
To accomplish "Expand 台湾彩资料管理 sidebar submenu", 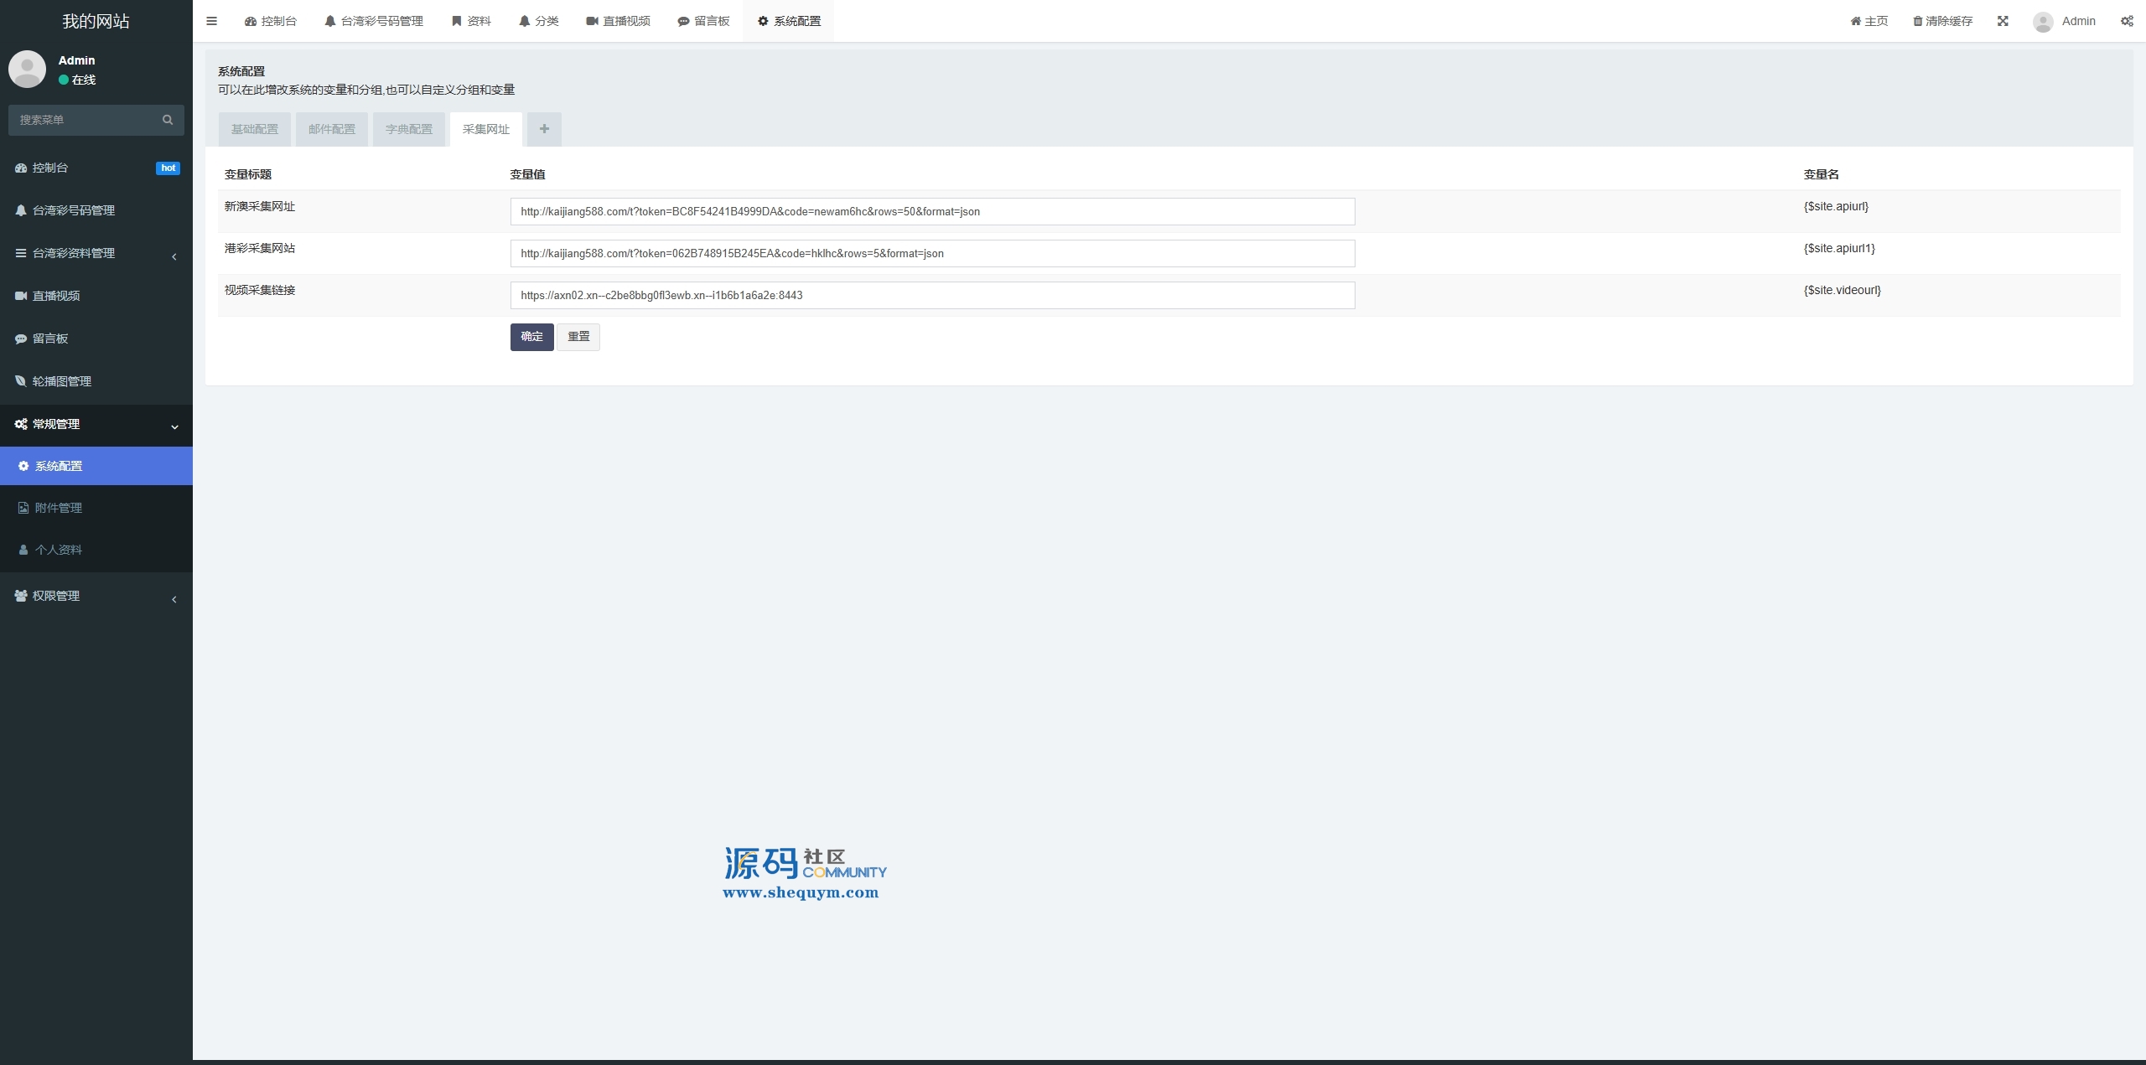I will [74, 253].
